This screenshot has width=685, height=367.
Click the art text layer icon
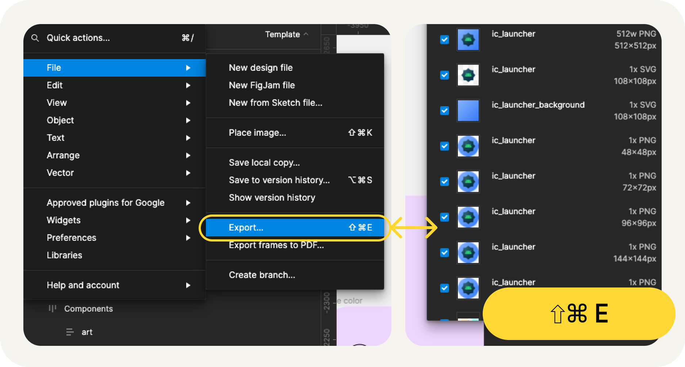pyautogui.click(x=70, y=332)
